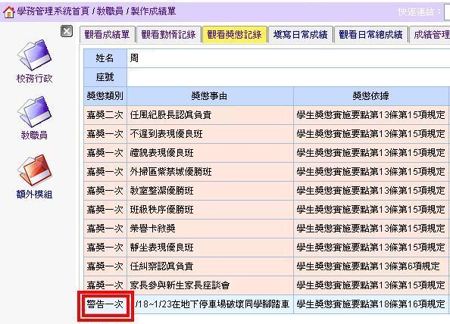Open the 填寫日常成績 tab
The image size is (450, 324).
tap(301, 35)
